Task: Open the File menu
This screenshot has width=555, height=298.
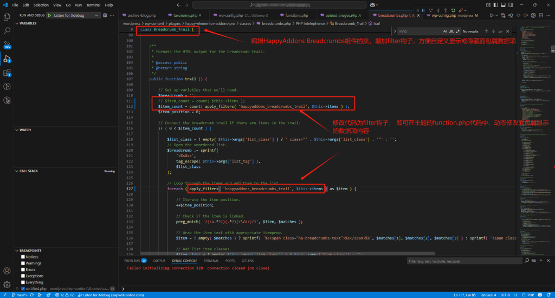Action: (15, 5)
